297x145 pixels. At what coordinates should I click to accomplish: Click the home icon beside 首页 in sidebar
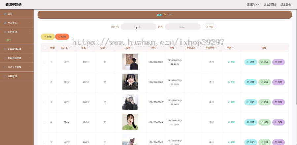(x=5, y=14)
